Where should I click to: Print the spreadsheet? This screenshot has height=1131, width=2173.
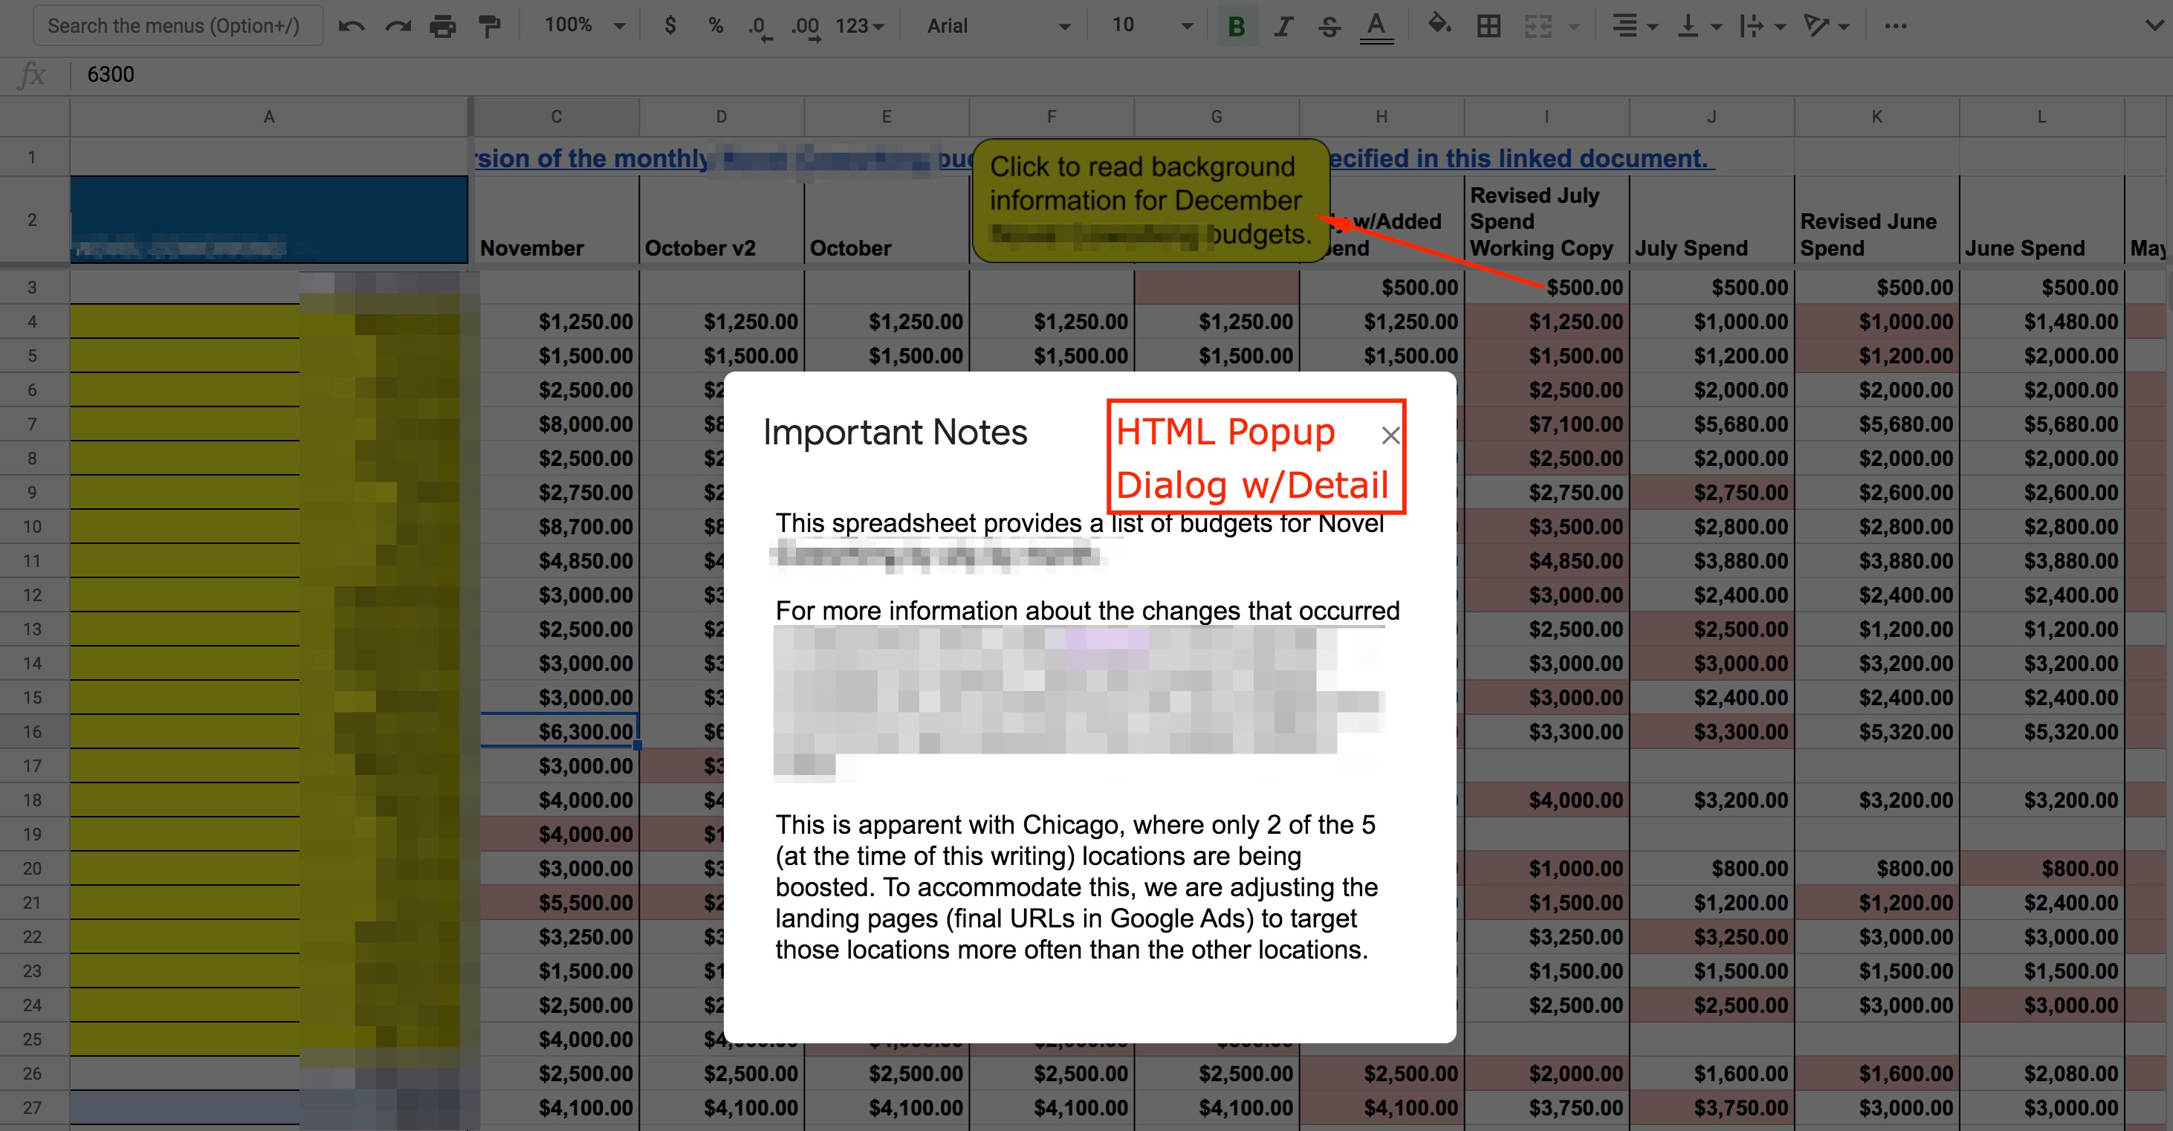point(442,25)
